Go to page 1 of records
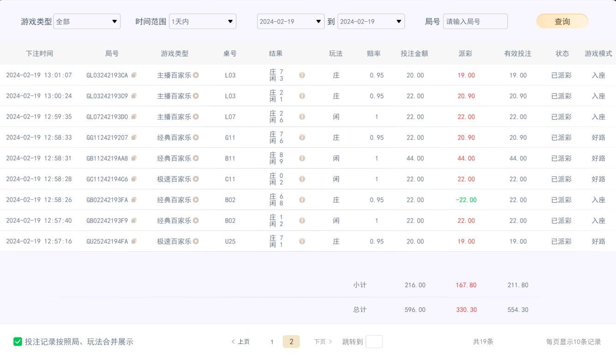 [272, 342]
